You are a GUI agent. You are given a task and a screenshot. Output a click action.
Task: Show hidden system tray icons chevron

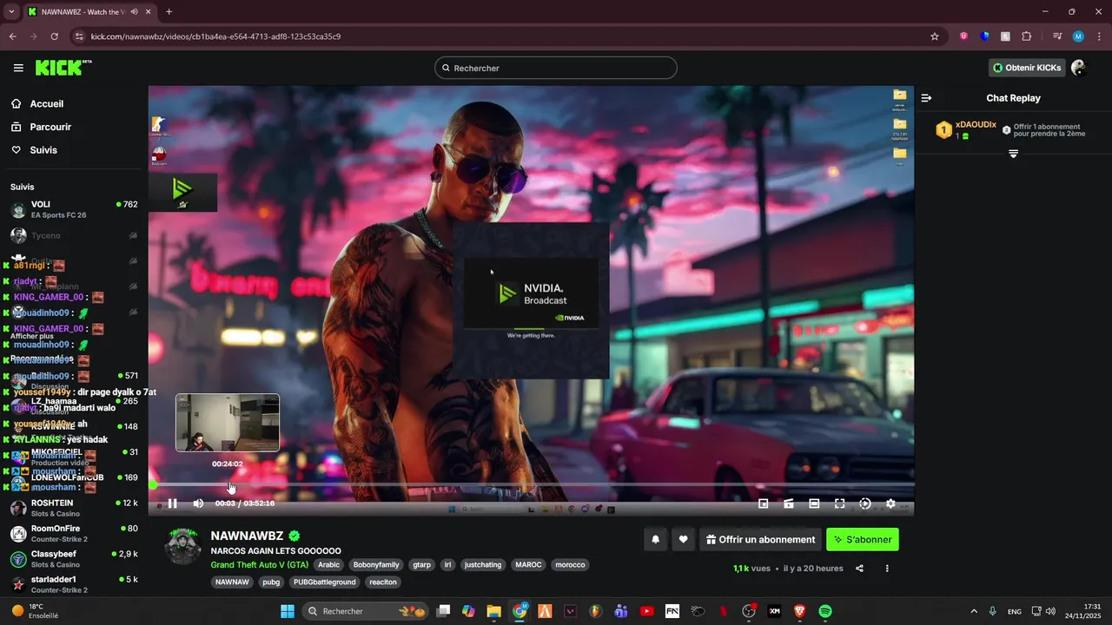tap(973, 611)
